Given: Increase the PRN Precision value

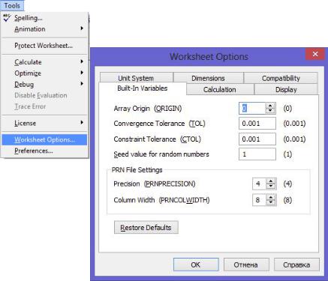Looking at the screenshot, I should point(271,181).
